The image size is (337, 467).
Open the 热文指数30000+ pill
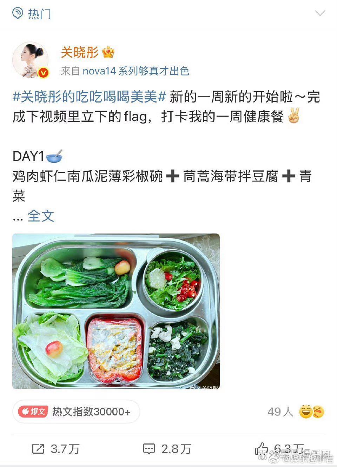[76, 412]
